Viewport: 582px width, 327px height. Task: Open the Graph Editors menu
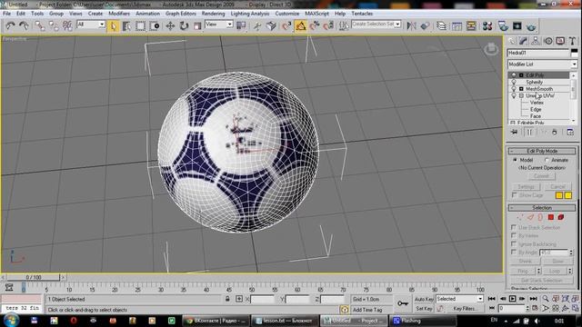point(181,14)
